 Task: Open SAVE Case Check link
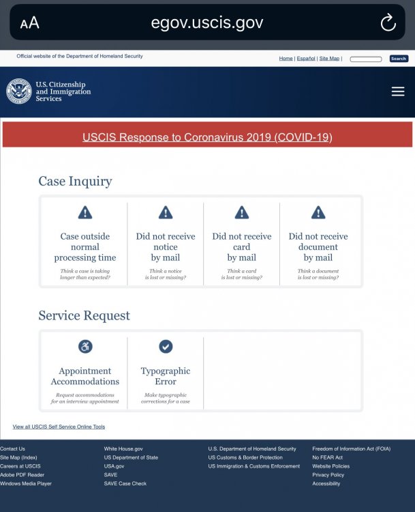coord(125,483)
